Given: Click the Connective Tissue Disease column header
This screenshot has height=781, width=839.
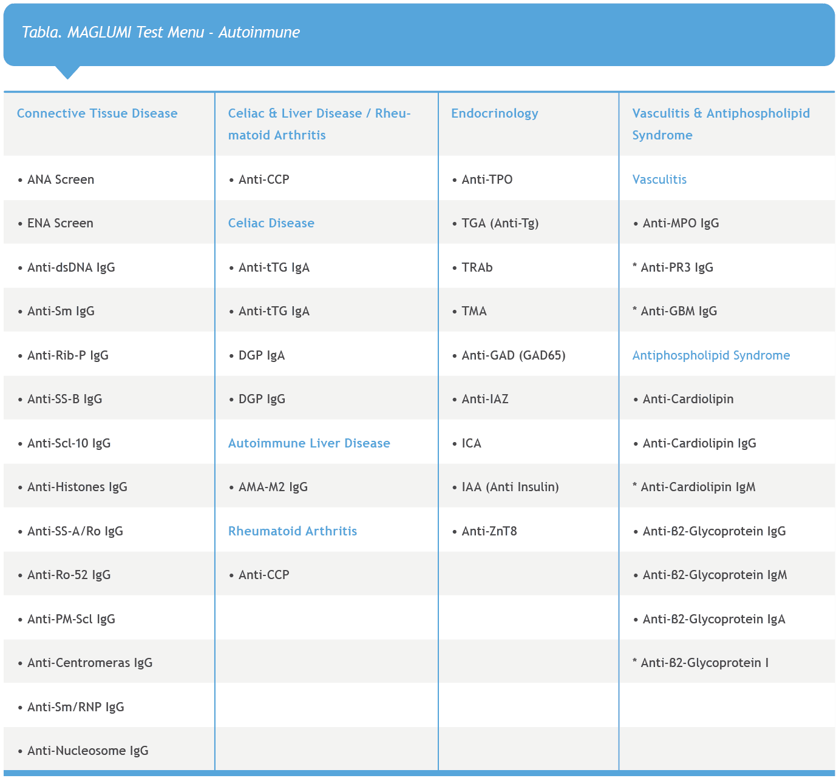Looking at the screenshot, I should (x=97, y=113).
